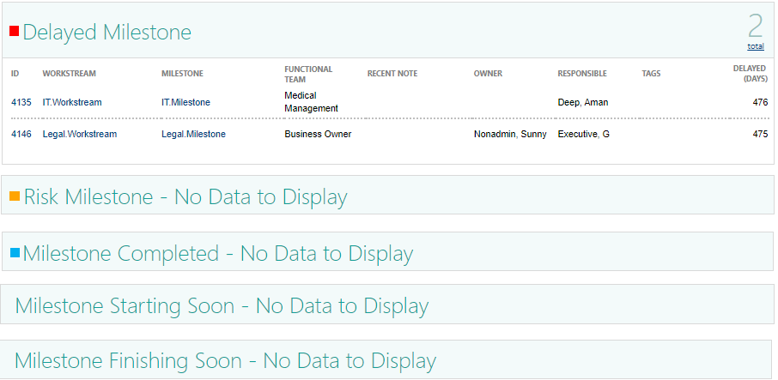Open the 'total' link under the count
Viewport: 778px width, 380px height.
(756, 46)
